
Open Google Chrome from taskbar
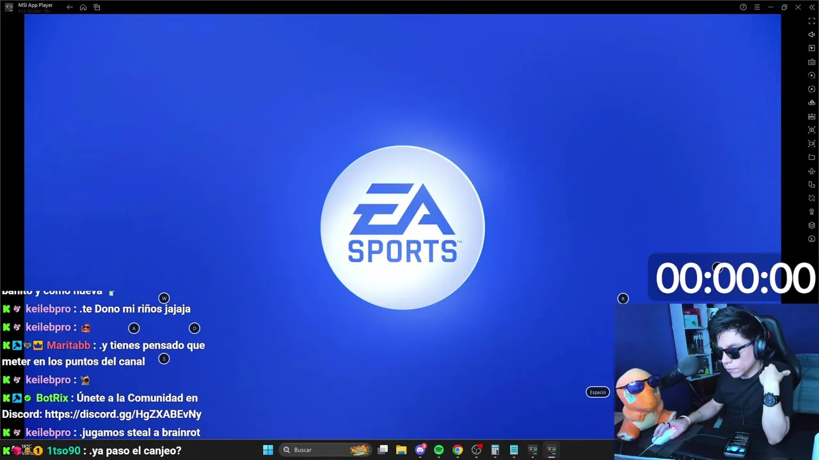[457, 450]
